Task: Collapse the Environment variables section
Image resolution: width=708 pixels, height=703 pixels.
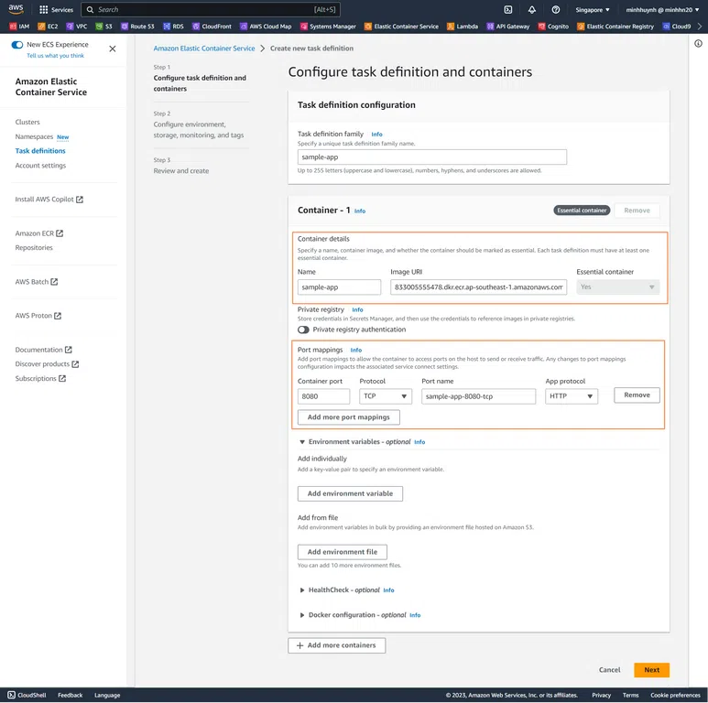Action: point(302,442)
